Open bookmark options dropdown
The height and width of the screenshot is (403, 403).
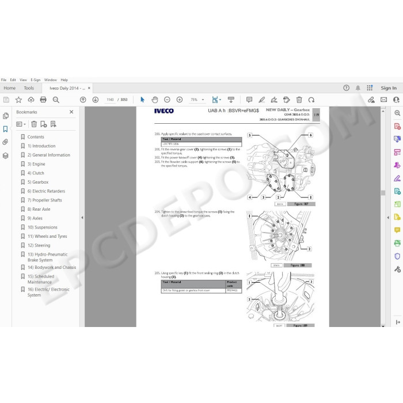[x=21, y=124]
